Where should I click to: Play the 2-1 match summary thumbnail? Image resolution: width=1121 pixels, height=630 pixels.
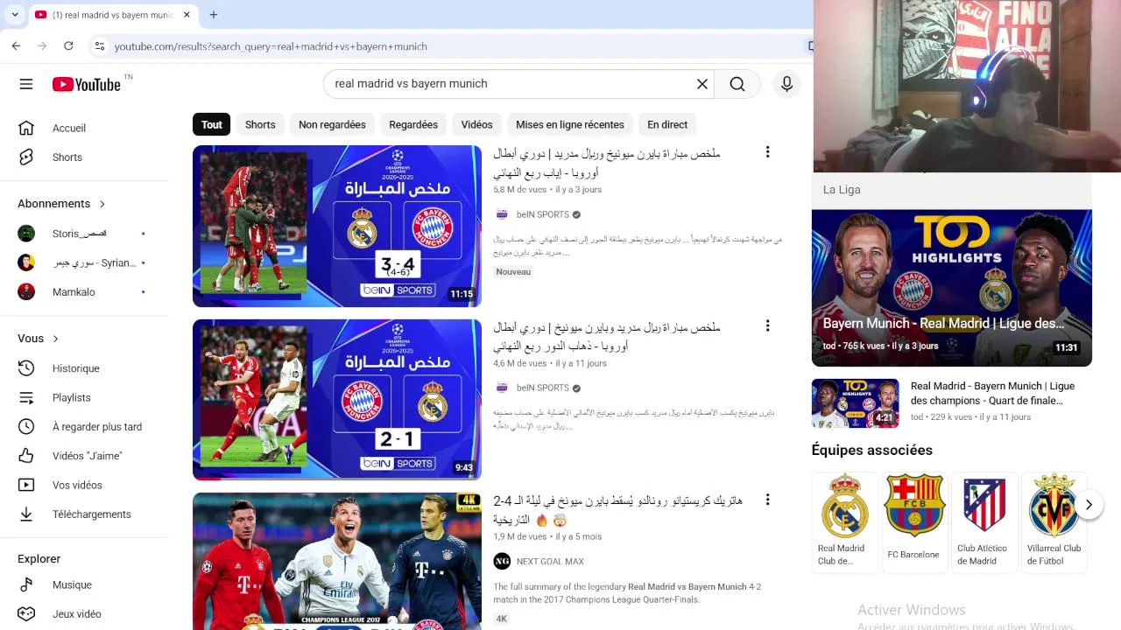click(337, 400)
